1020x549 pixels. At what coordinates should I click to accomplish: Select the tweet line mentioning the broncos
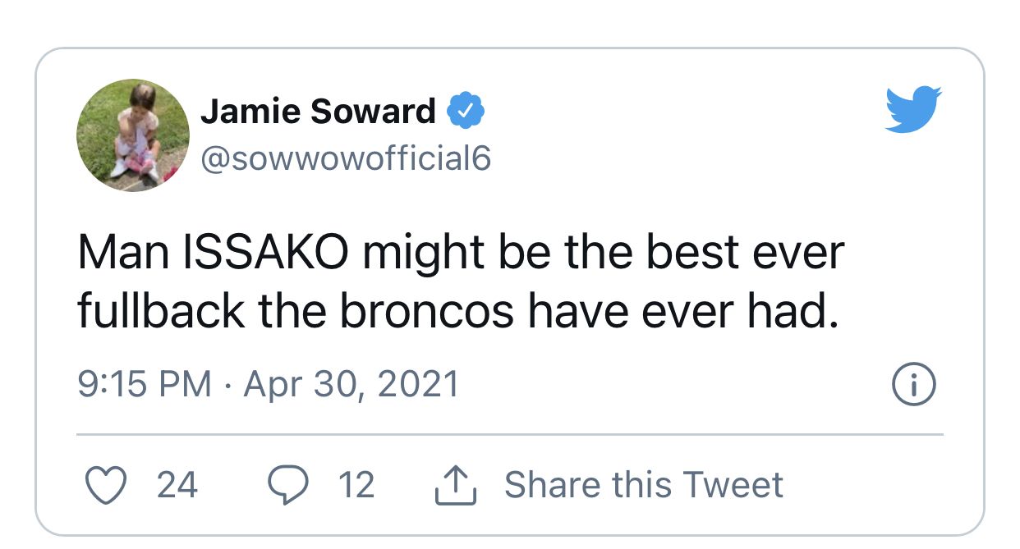click(458, 311)
